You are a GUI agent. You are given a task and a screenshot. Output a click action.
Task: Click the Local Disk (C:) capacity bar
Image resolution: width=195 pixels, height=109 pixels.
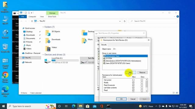click(65, 61)
